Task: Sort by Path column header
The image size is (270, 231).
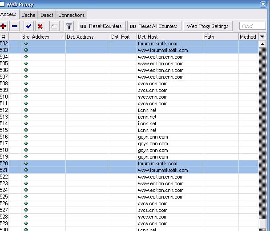Action: [x=221, y=36]
